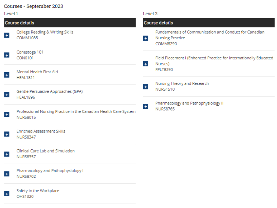277x208 pixels.
Task: Click plus icon for Safety in the Workplace
Action: pyautogui.click(x=7, y=194)
